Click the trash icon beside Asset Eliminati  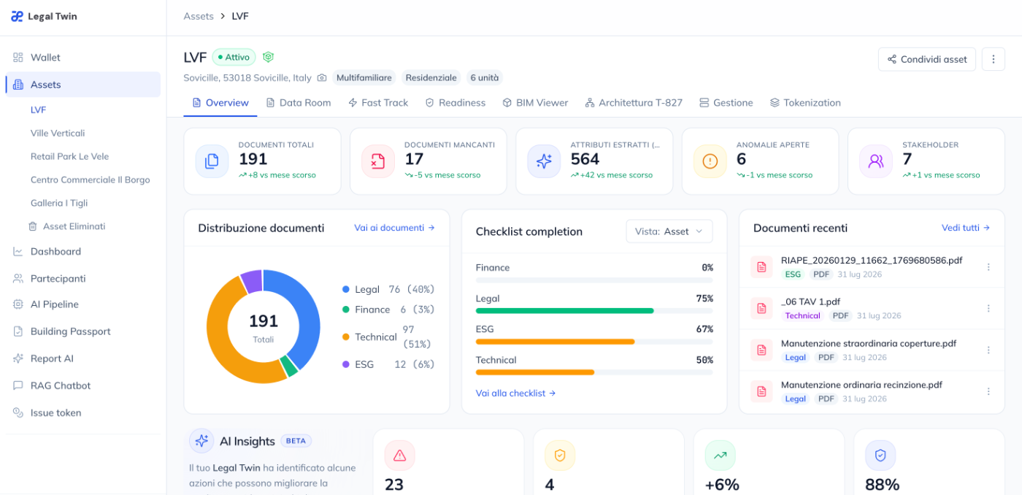tap(33, 226)
